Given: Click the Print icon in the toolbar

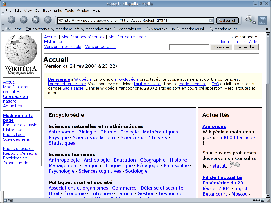Looking at the screenshot, I should pyautogui.click(x=249, y=19).
